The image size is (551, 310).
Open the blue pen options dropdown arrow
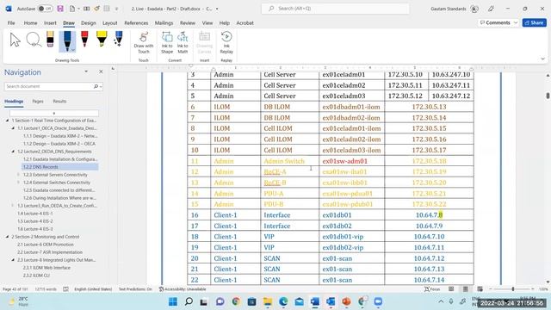(73, 50)
